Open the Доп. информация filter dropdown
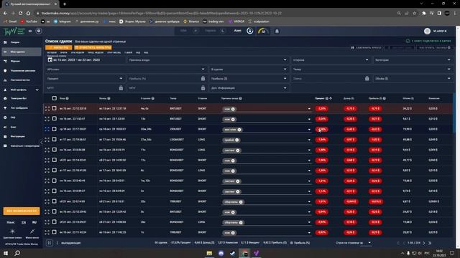The image size is (460, 258). [249, 88]
